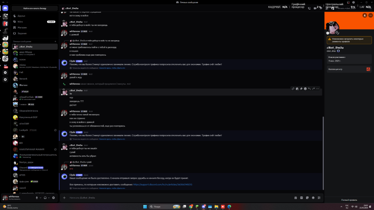Open the КАКУЛИЧНАЯ МАФИЯ group chat

34,149
